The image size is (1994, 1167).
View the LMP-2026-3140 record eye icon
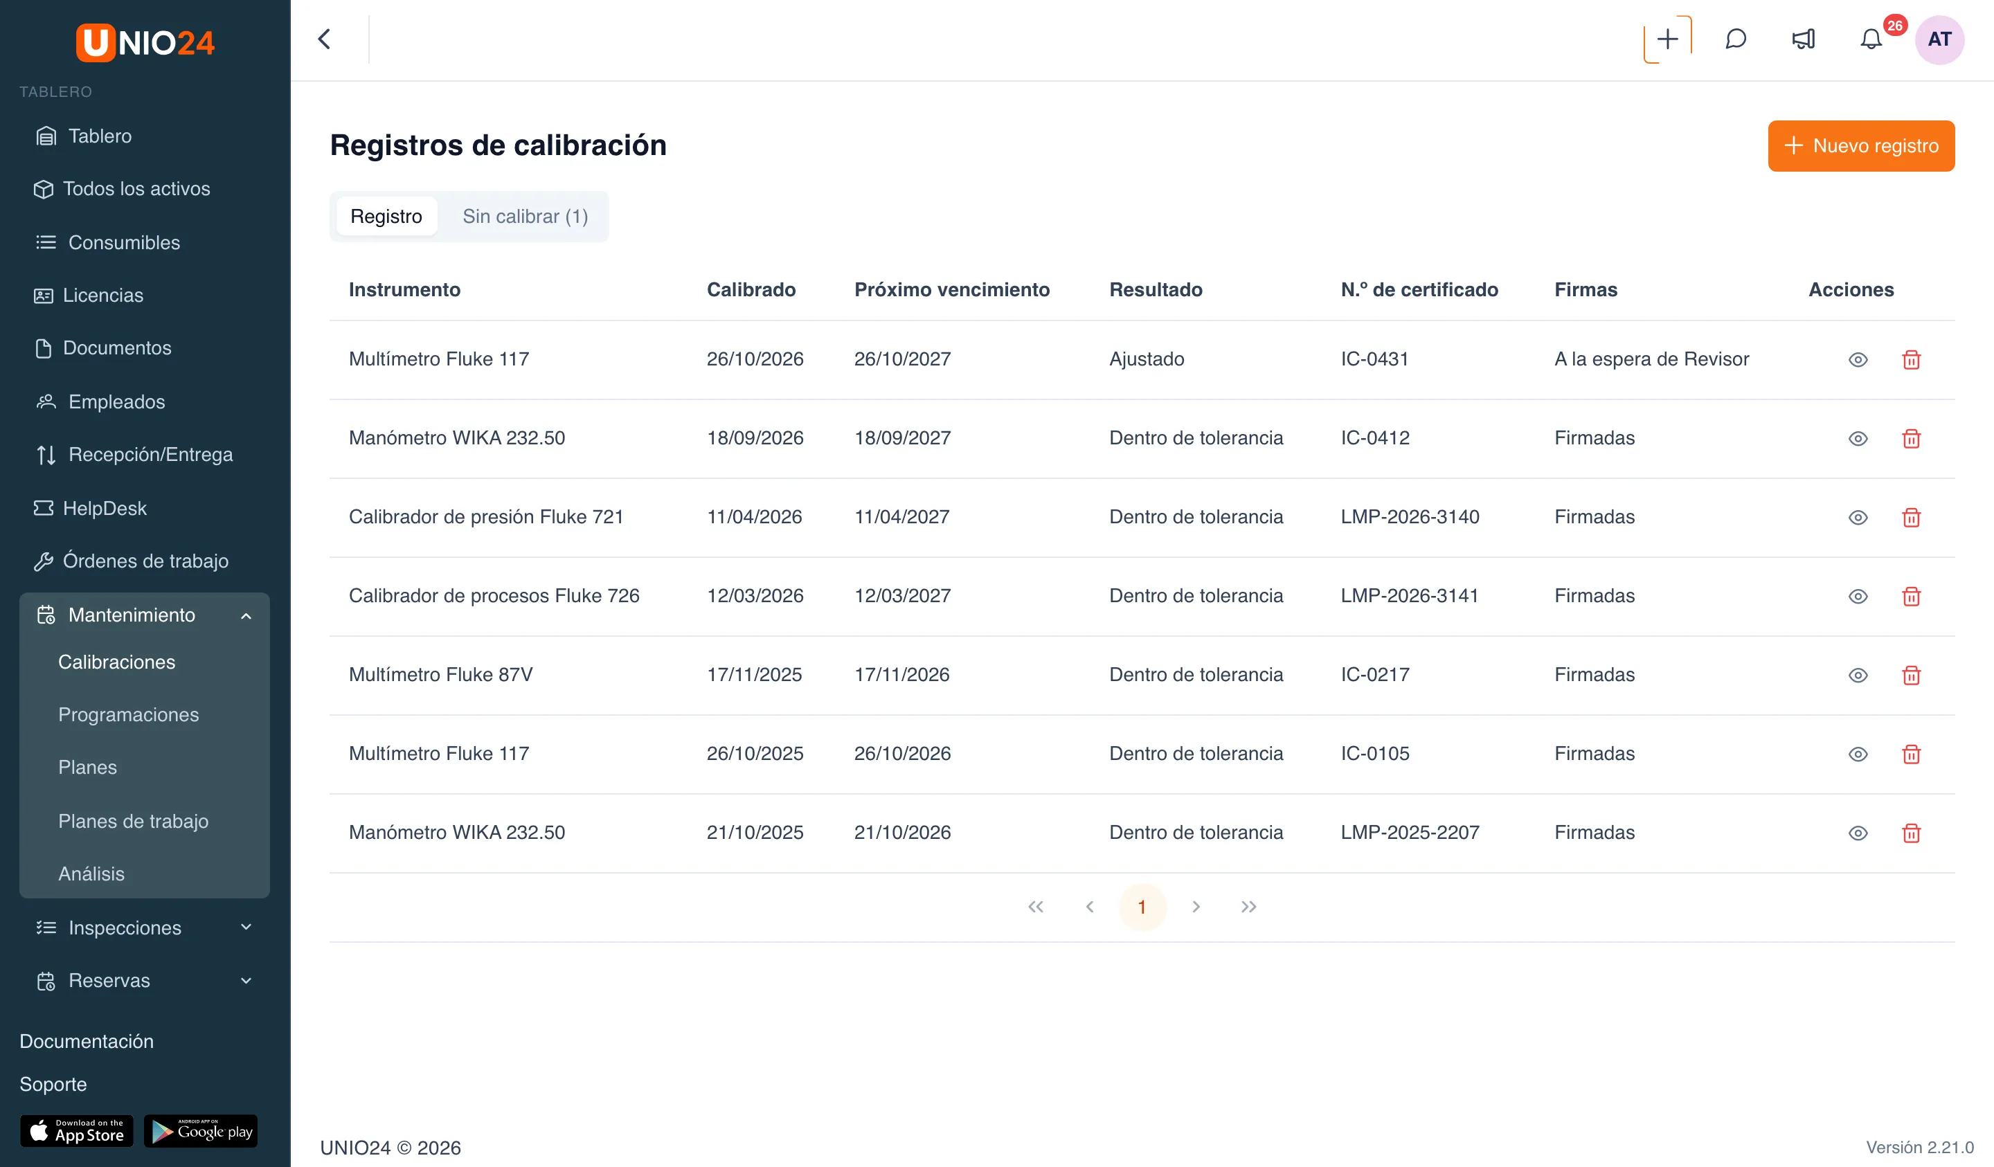[1858, 518]
